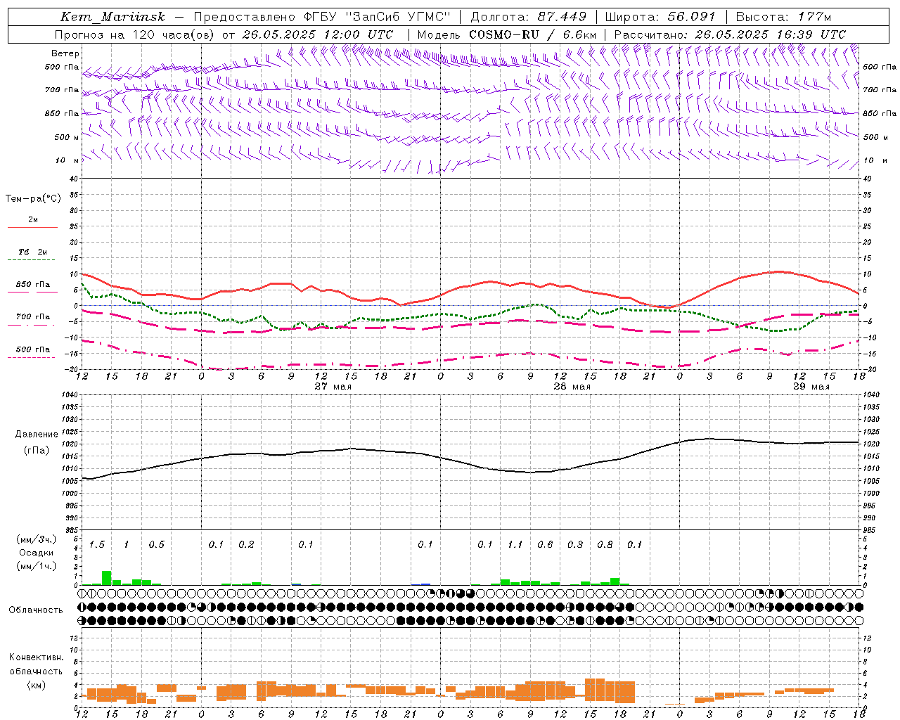Screen dimensions: 900x720
Task: Click the Тем-ра(°C) axis label
Action: pos(33,199)
